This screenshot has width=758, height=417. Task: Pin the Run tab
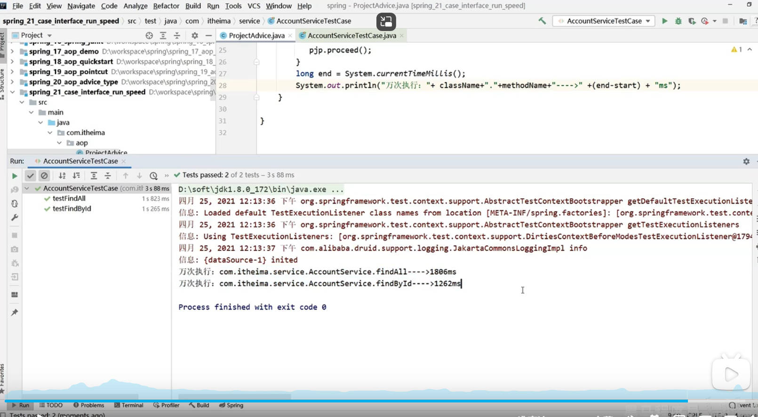pyautogui.click(x=15, y=312)
